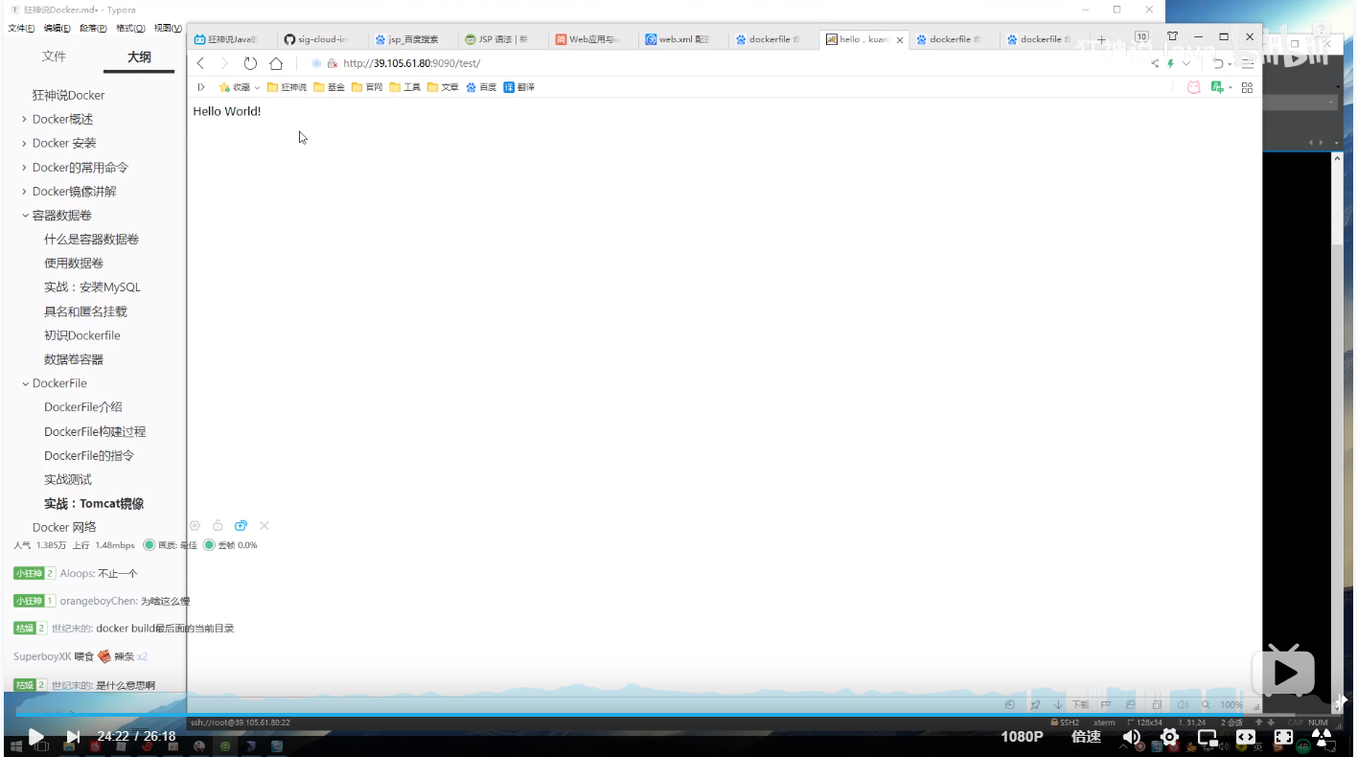Go back in the browser

[x=200, y=63]
